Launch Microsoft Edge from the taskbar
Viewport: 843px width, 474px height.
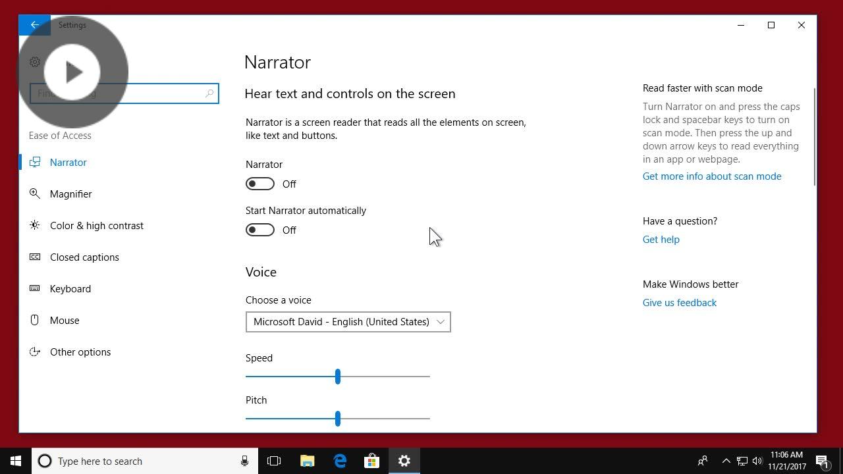tap(339, 461)
